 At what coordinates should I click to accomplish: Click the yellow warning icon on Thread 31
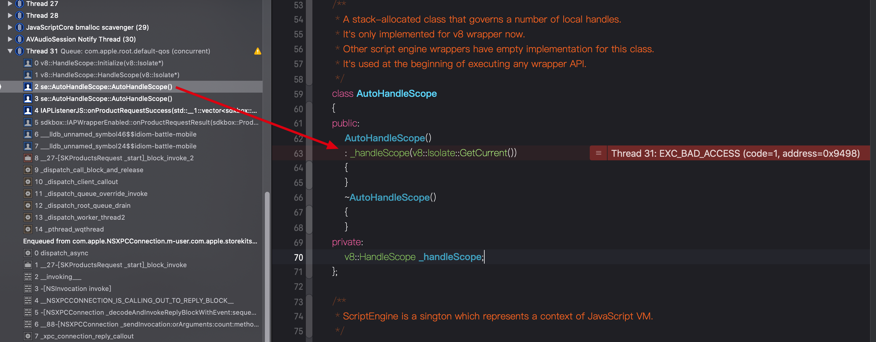tap(257, 51)
